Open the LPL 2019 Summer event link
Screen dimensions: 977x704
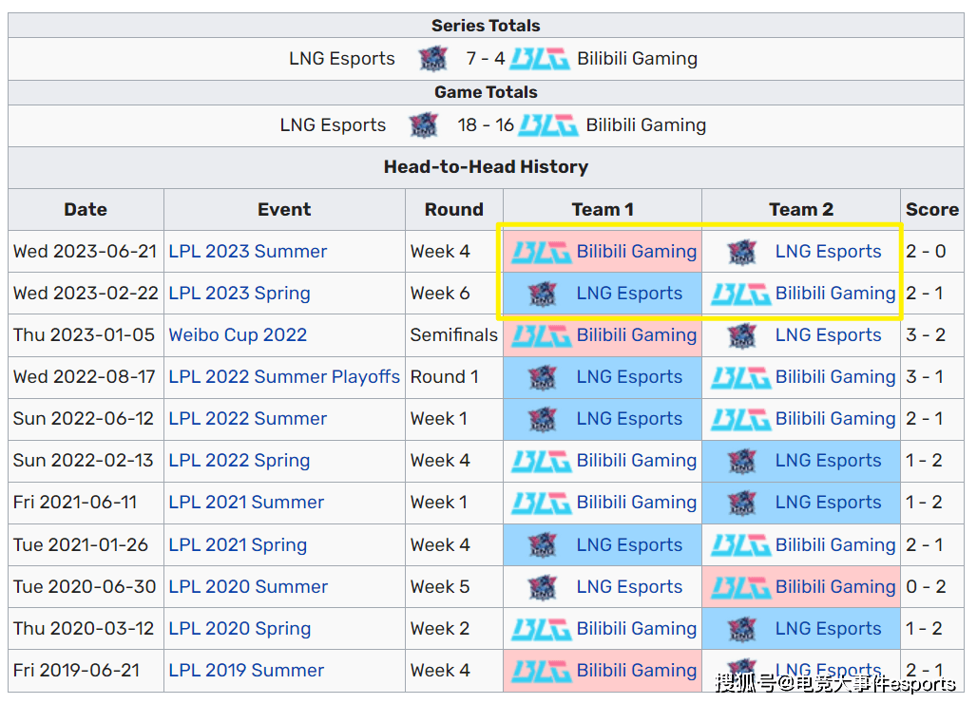pyautogui.click(x=246, y=671)
